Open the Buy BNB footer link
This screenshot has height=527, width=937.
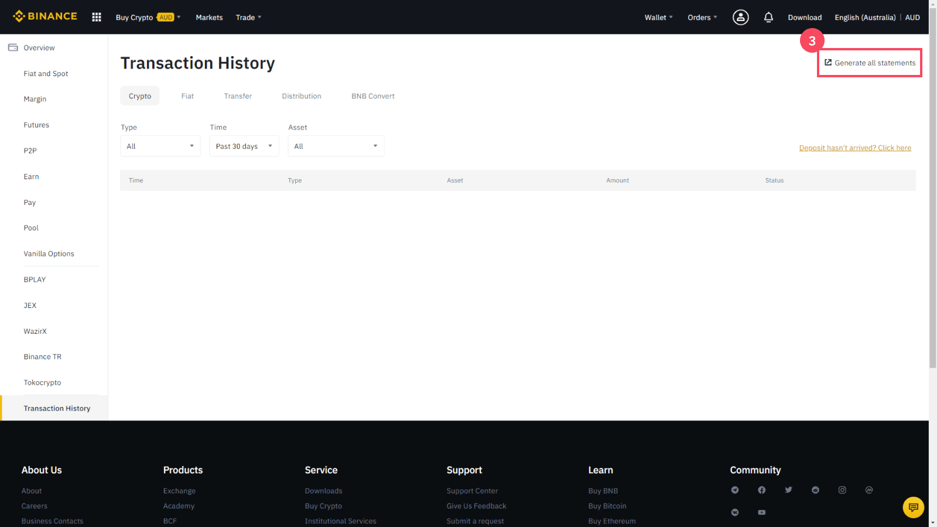[603, 491]
